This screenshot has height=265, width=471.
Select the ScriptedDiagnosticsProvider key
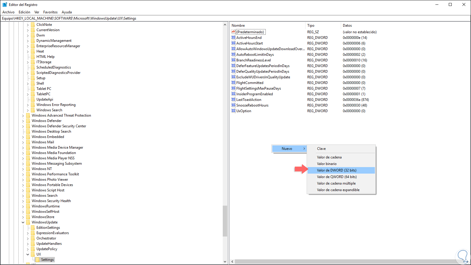tap(58, 73)
